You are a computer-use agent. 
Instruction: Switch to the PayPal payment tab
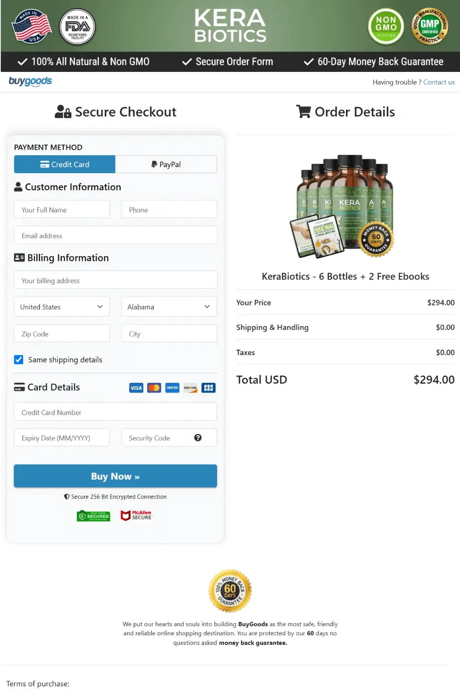pos(166,164)
